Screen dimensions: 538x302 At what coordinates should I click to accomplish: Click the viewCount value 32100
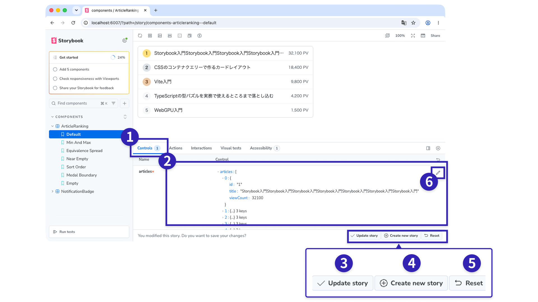click(257, 198)
